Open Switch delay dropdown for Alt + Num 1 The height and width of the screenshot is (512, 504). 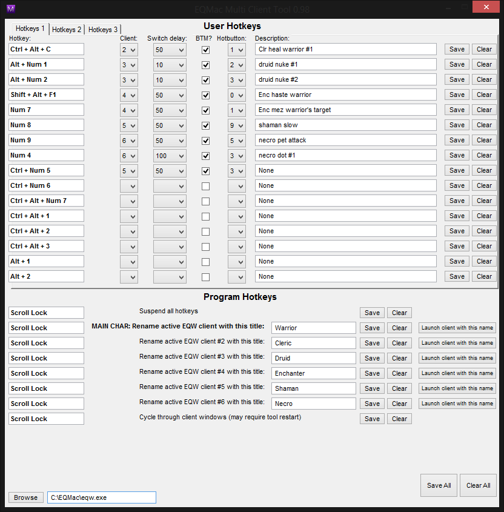coord(170,65)
